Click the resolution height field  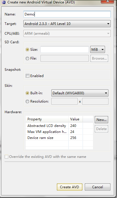[x=95, y=101]
